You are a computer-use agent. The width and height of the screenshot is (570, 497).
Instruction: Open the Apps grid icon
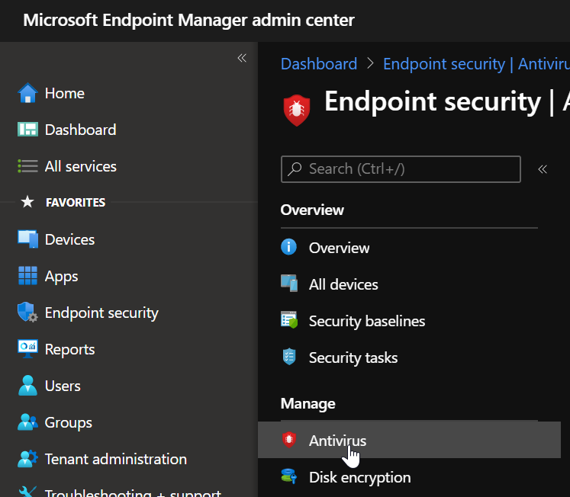[27, 276]
